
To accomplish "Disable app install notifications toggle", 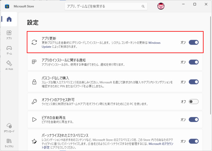I will tap(194, 62).
